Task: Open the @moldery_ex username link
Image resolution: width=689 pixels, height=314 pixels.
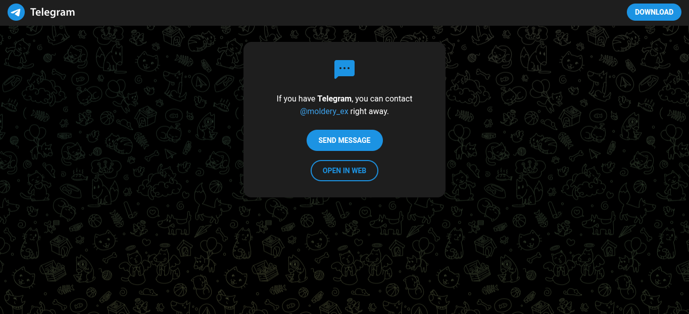Action: click(324, 112)
